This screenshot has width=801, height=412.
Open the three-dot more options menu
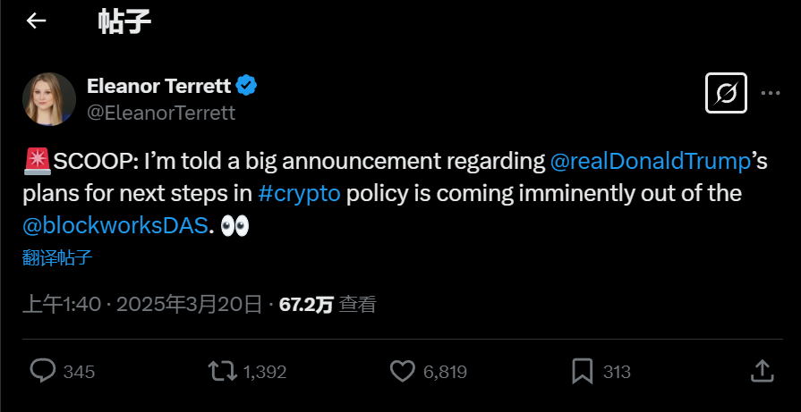click(x=771, y=92)
